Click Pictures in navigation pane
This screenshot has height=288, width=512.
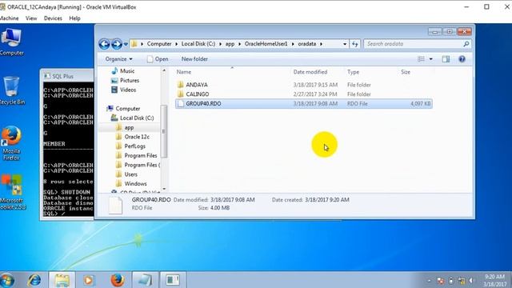pyautogui.click(x=125, y=80)
